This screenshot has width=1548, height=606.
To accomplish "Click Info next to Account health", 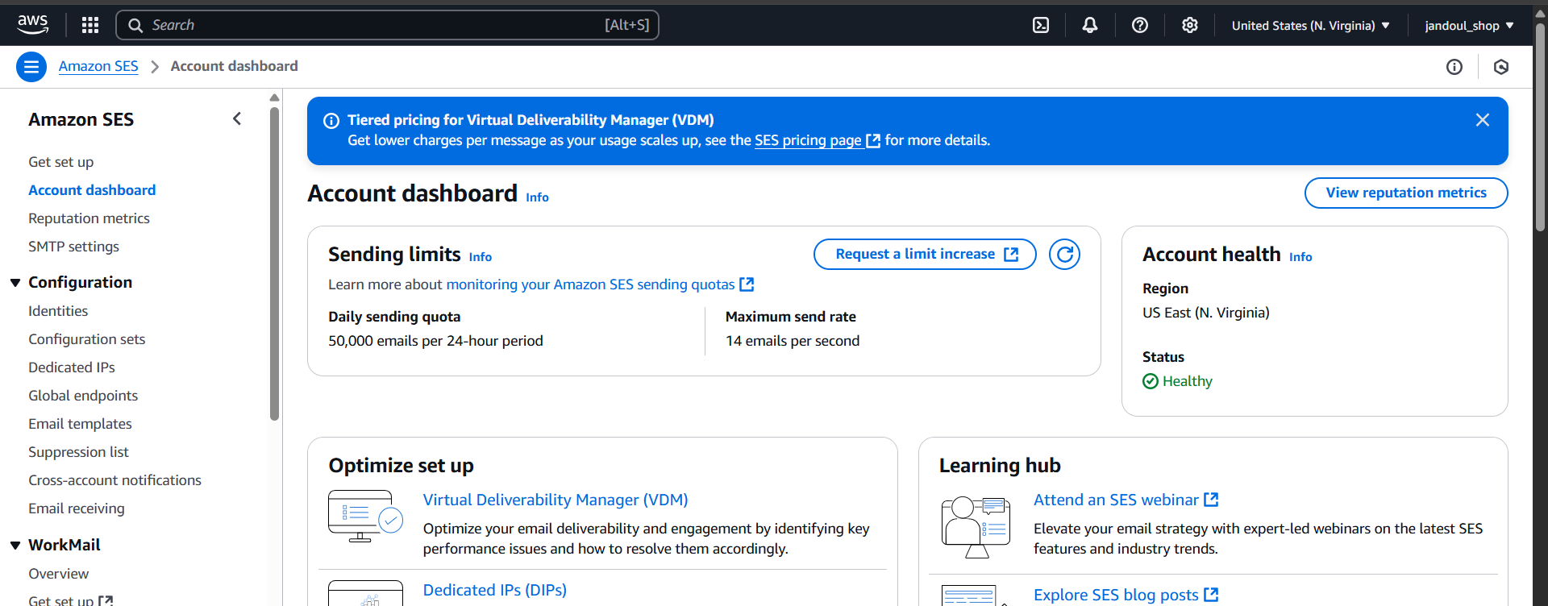I will tap(1300, 257).
